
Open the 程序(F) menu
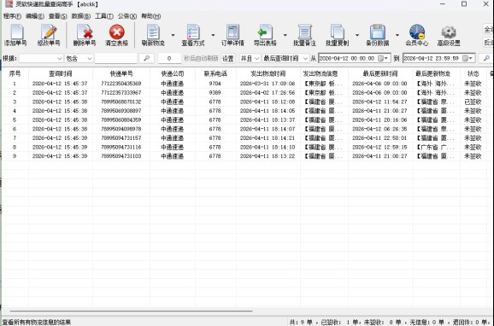pos(12,16)
